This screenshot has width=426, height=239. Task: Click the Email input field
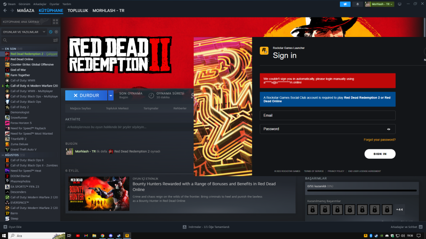[328, 115]
